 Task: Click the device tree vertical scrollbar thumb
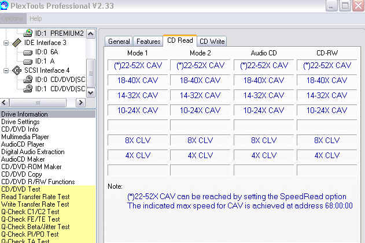point(91,73)
